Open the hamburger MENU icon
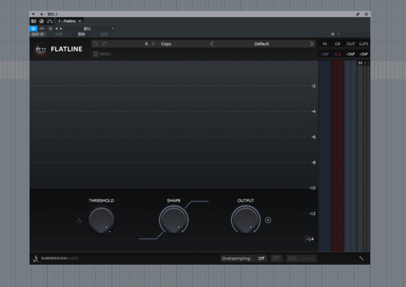 pyautogui.click(x=95, y=54)
